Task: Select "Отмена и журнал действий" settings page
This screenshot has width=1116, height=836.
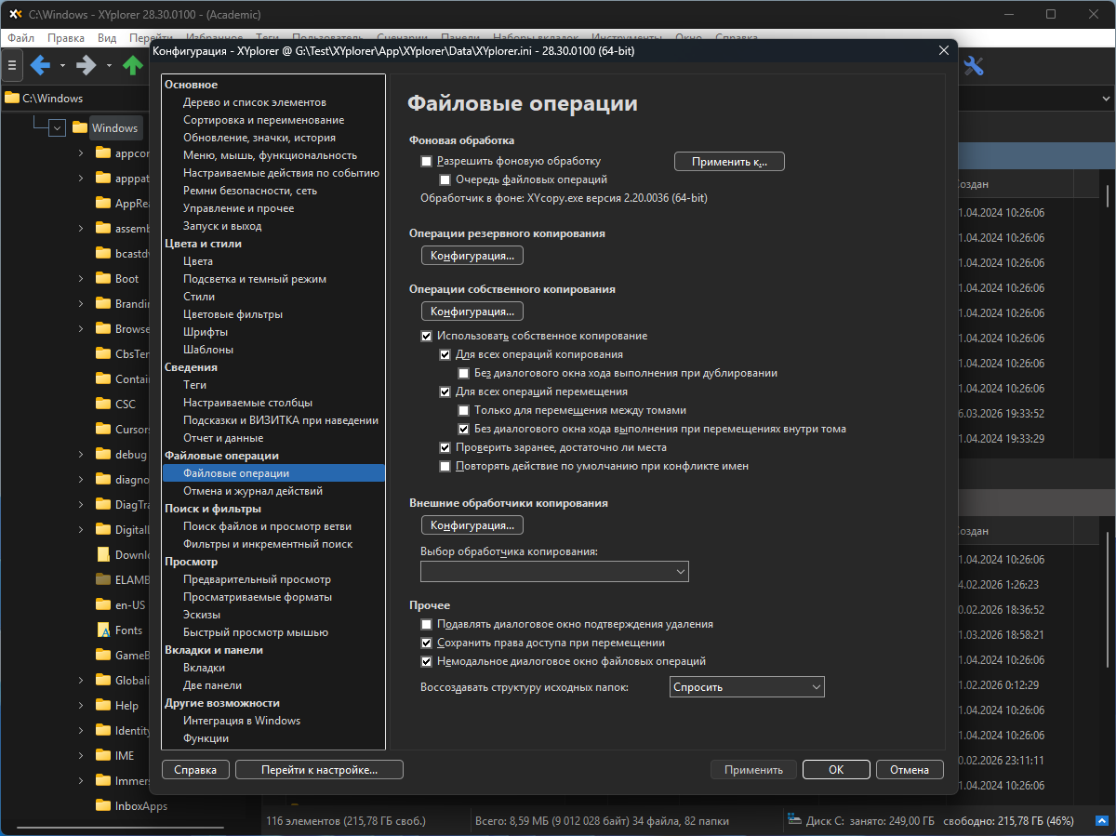Action: (253, 491)
